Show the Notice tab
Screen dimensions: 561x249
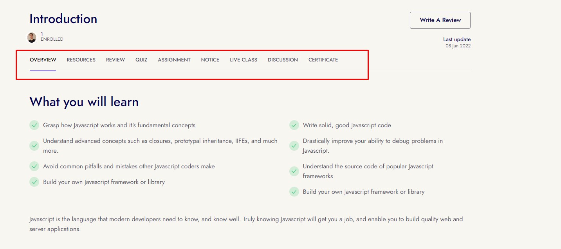pos(210,60)
